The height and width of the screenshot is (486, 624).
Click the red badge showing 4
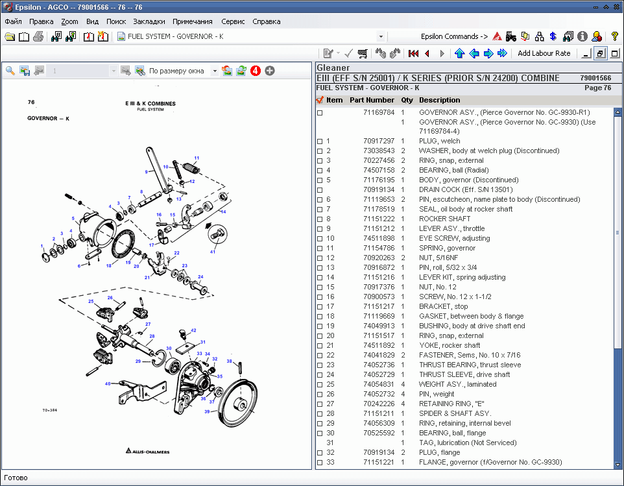pos(255,69)
